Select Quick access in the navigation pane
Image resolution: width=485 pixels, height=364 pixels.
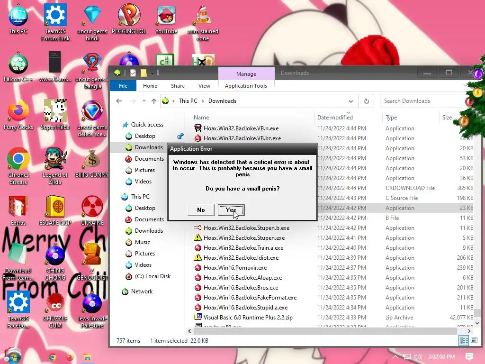[147, 125]
